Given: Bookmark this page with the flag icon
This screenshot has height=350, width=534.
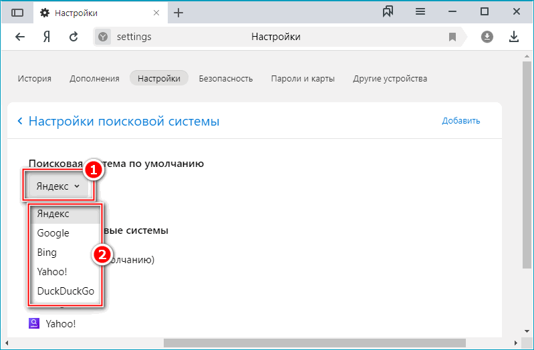Looking at the screenshot, I should click(x=452, y=37).
